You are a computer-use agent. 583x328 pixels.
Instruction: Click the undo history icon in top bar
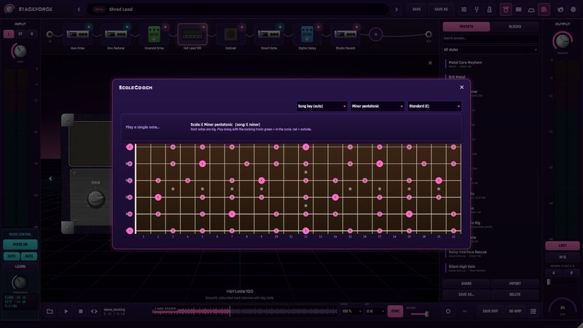click(560, 9)
